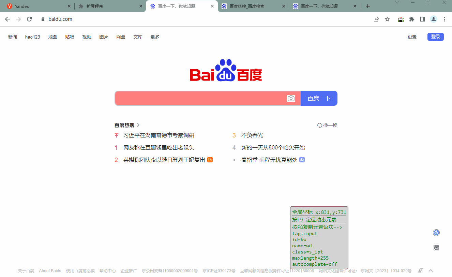Open the tab search chevron in the title bar
Viewport: 452px width, 277px height.
coord(397,2)
